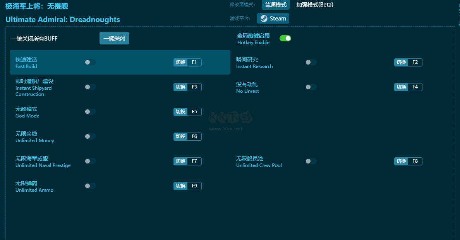This screenshot has height=240, width=460.
Task: Toggle Instant Research switch
Action: (x=311, y=62)
